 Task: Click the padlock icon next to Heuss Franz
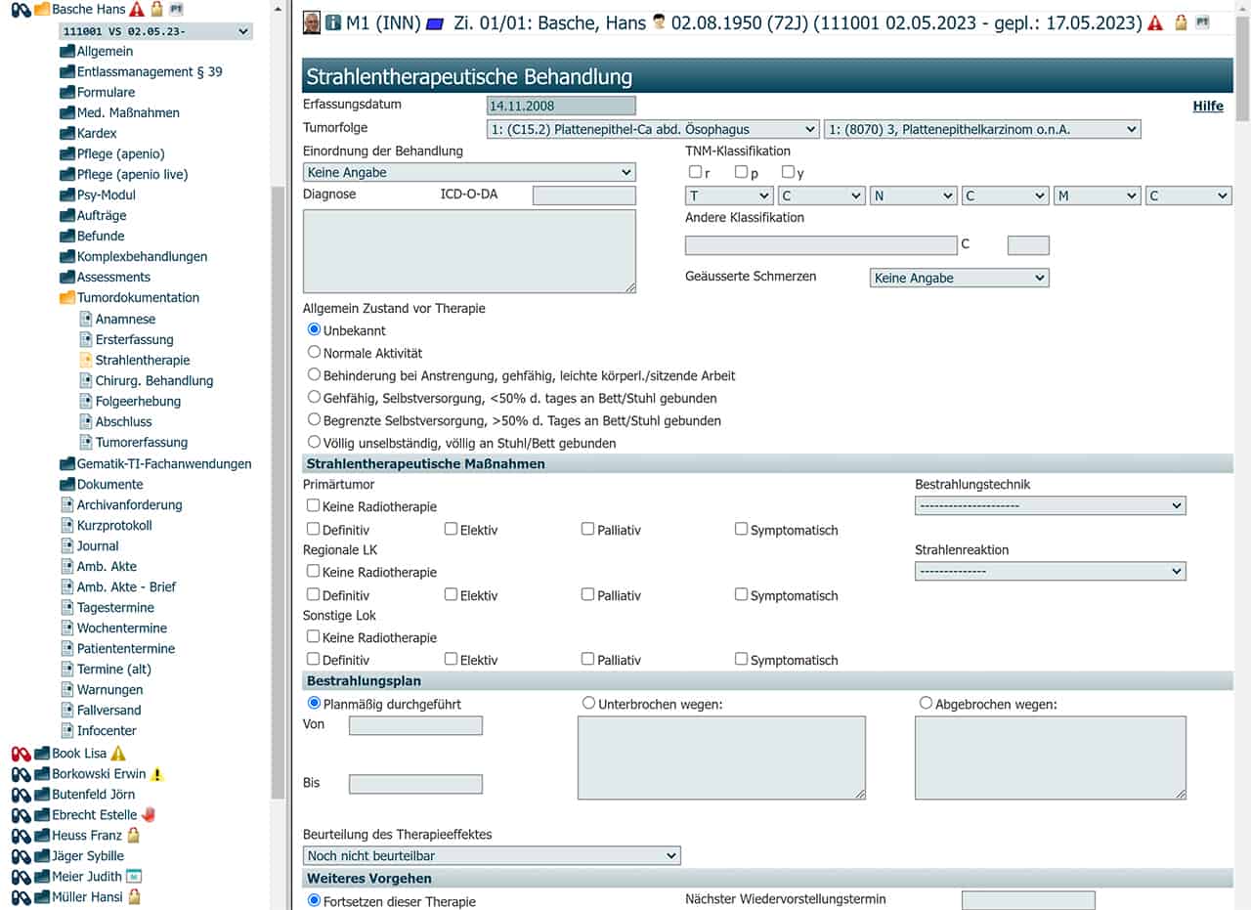tap(134, 835)
